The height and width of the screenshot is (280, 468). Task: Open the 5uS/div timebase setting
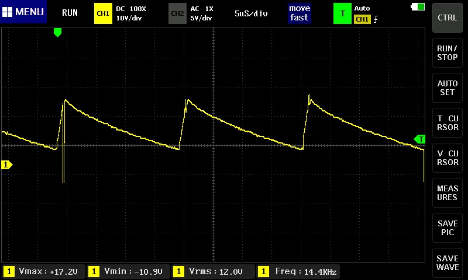coord(251,13)
